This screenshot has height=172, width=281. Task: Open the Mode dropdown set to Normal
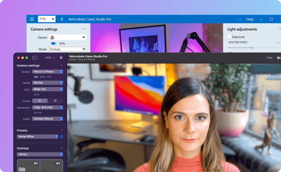point(47,83)
